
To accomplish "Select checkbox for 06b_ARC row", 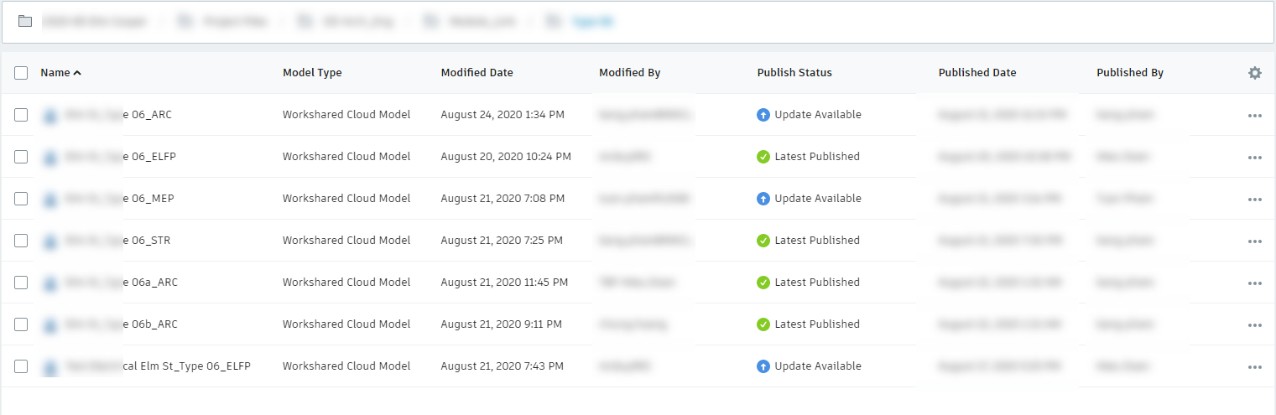I will click(x=21, y=324).
